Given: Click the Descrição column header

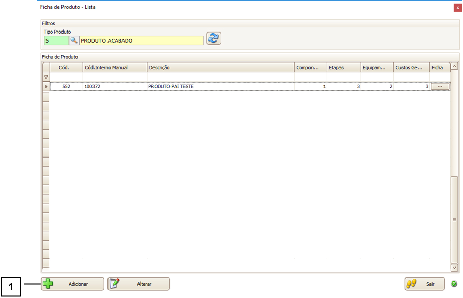Looking at the screenshot, I should pos(220,67).
